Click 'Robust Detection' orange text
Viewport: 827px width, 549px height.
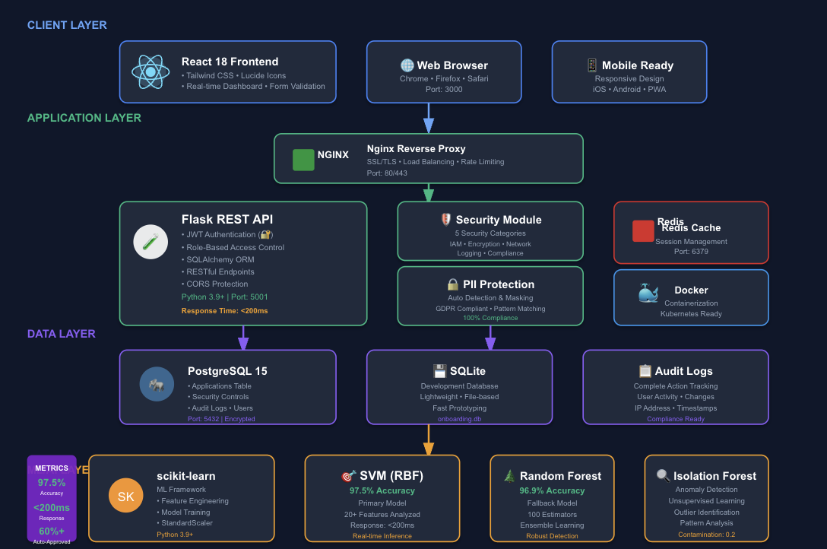point(552,536)
